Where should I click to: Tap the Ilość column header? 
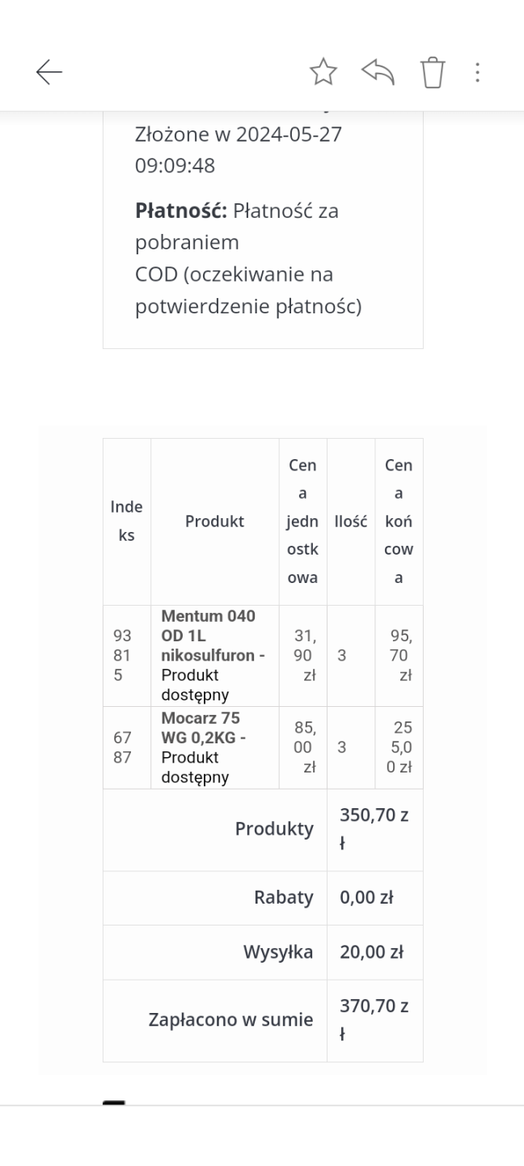pyautogui.click(x=351, y=521)
